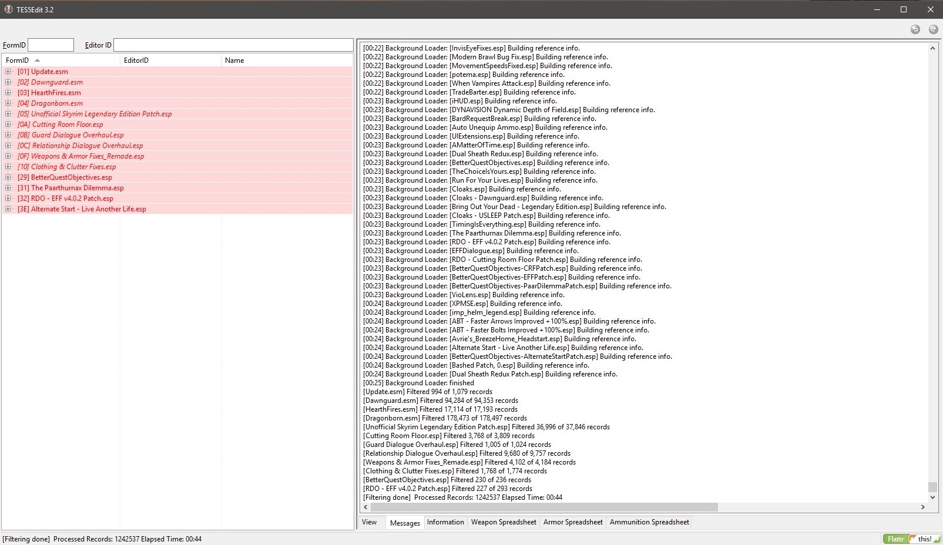This screenshot has width=943, height=545.
Task: Click the messages scroll down arrow
Action: [932, 497]
